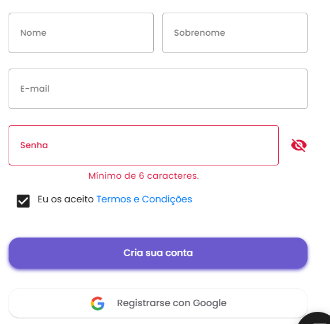The height and width of the screenshot is (324, 330).
Task: Click inside the red Senha field
Action: [x=144, y=145]
